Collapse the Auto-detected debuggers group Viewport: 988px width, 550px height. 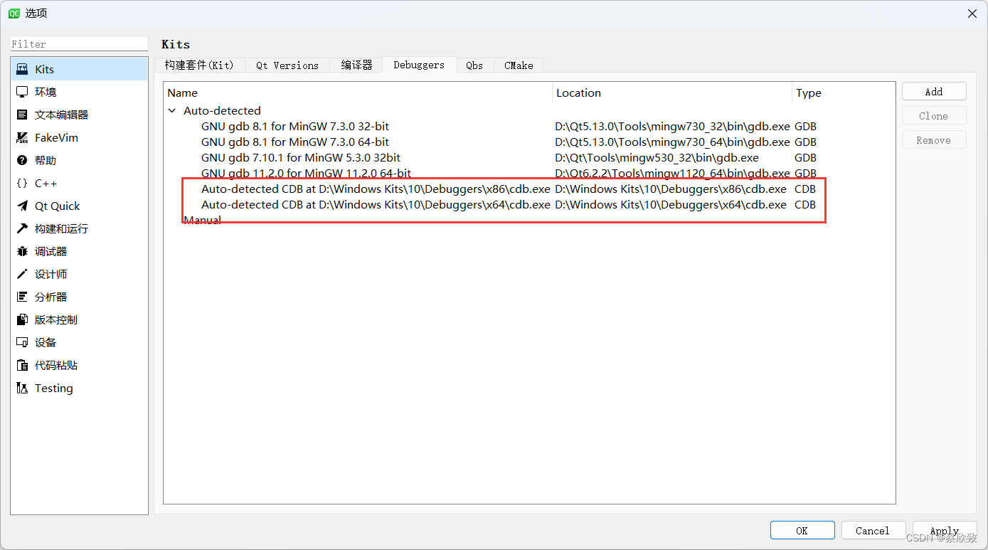(x=172, y=110)
